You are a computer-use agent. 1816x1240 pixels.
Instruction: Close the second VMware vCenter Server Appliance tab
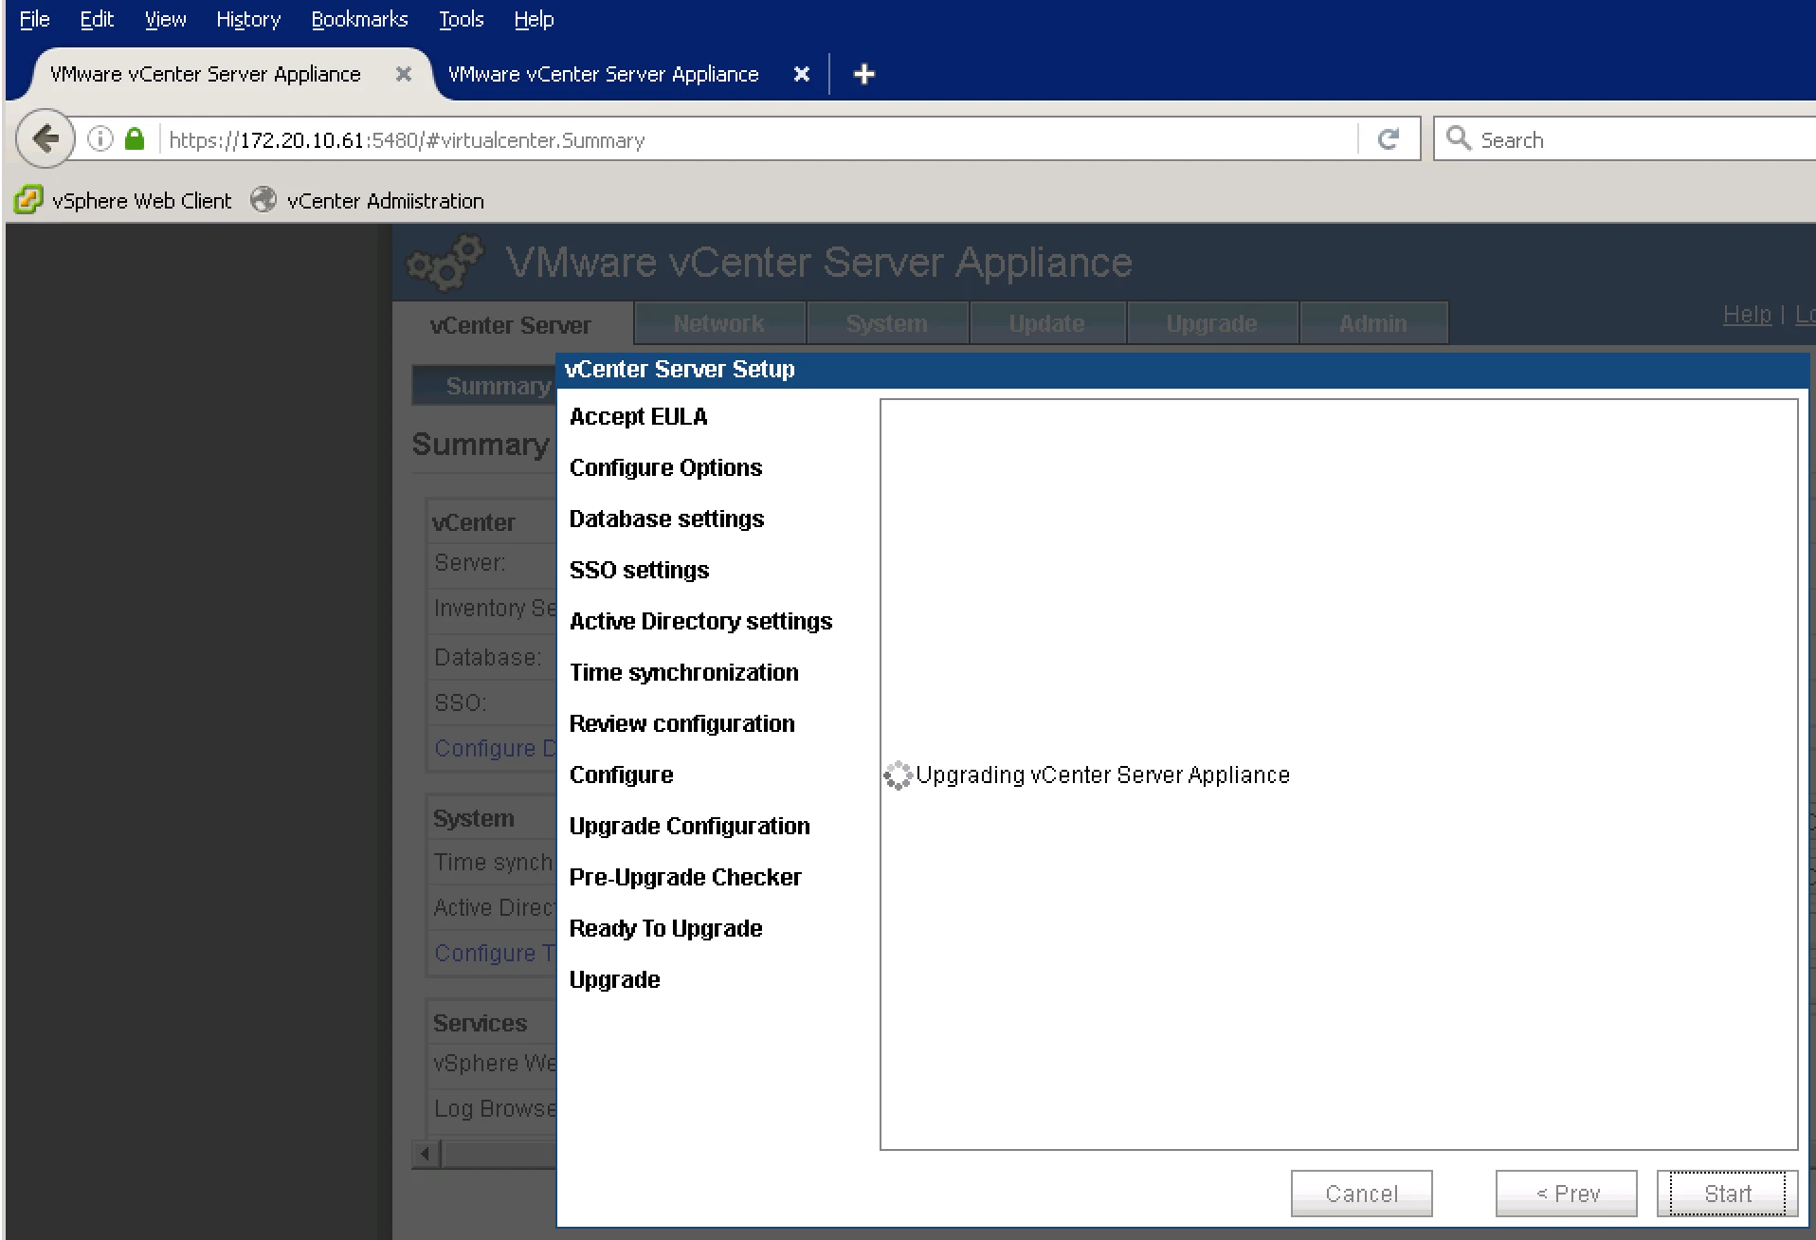pyautogui.click(x=802, y=74)
